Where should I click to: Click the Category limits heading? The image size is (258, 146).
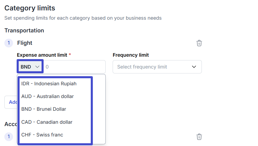(30, 8)
